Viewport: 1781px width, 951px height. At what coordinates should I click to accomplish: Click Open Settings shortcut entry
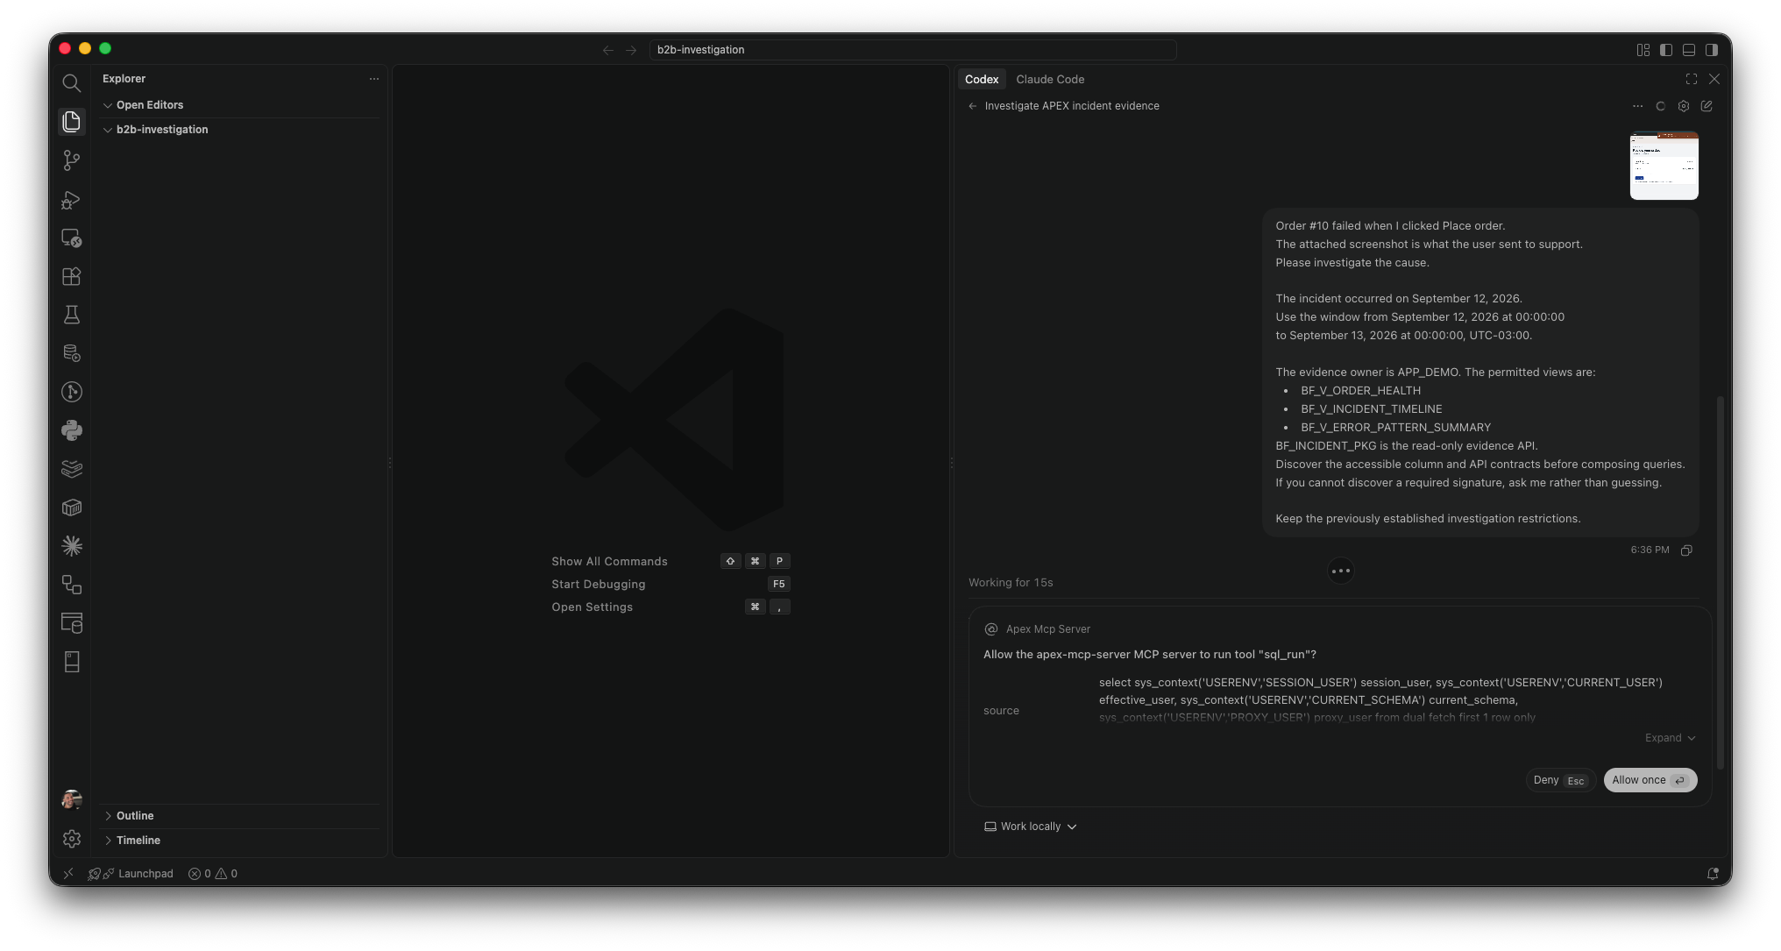671,607
